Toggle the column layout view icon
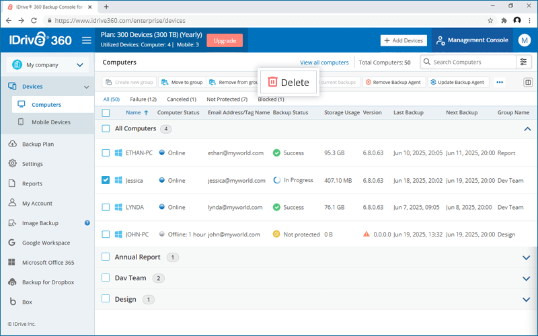Viewport: 538px width, 336px height. (x=528, y=82)
